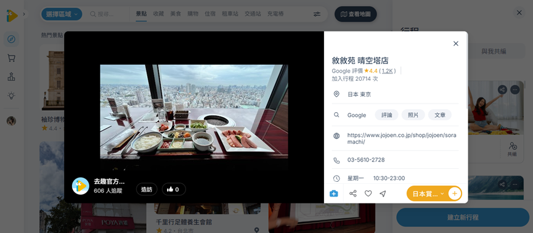Close the 敘敘苑 晴空塔店 detail popup

456,44
